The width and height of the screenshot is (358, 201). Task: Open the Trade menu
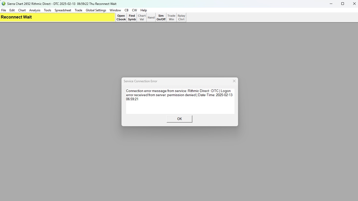click(x=79, y=10)
